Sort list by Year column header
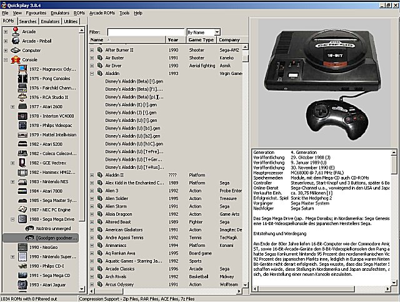Image resolution: width=400 pixels, height=302 pixels. (x=174, y=40)
